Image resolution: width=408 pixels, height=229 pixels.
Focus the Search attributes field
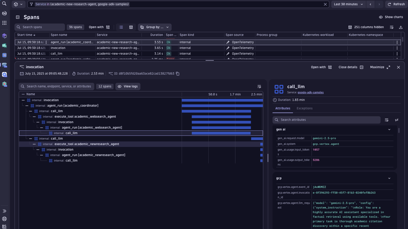point(326,120)
